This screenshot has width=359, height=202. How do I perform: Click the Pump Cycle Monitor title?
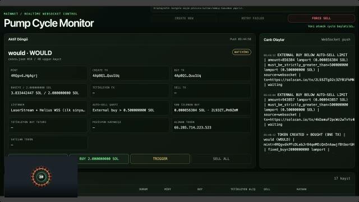[49, 23]
